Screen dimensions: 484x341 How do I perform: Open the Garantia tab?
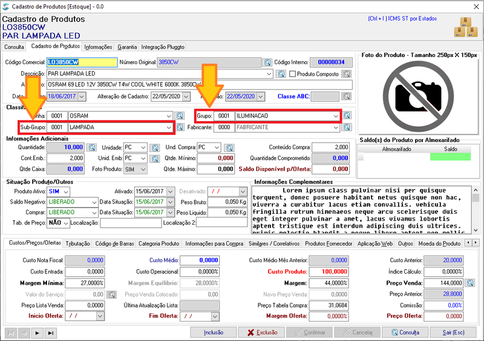pyautogui.click(x=127, y=47)
